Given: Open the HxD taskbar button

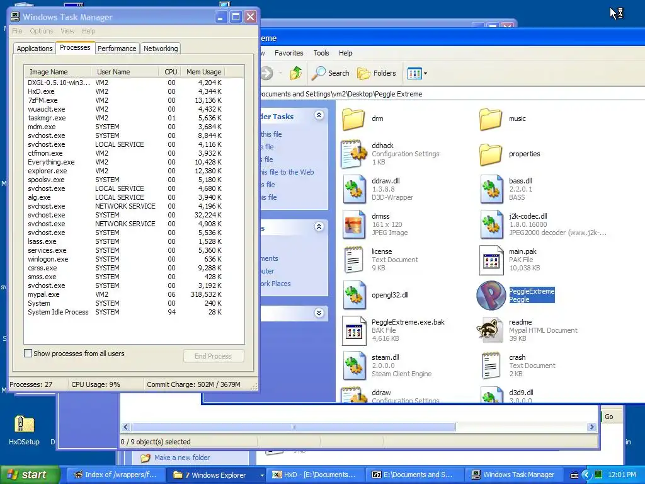Looking at the screenshot, I should click(x=316, y=475).
